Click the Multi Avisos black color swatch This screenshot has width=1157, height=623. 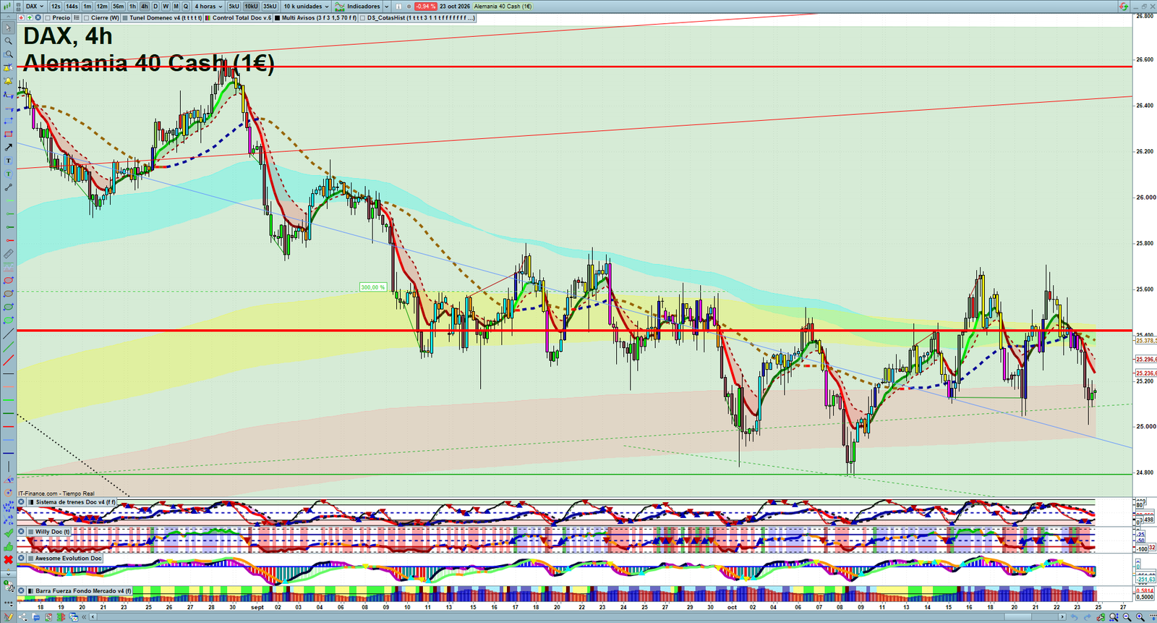(277, 17)
